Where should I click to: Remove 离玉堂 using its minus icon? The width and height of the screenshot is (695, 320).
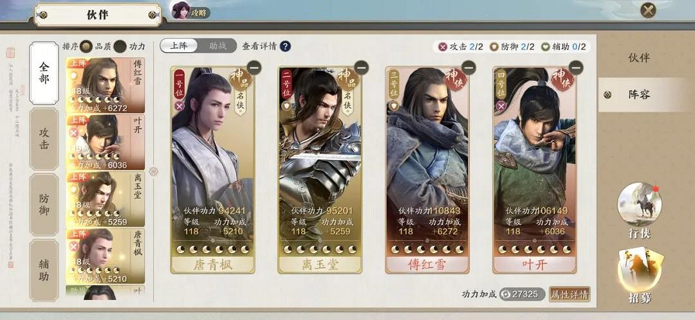361,67
